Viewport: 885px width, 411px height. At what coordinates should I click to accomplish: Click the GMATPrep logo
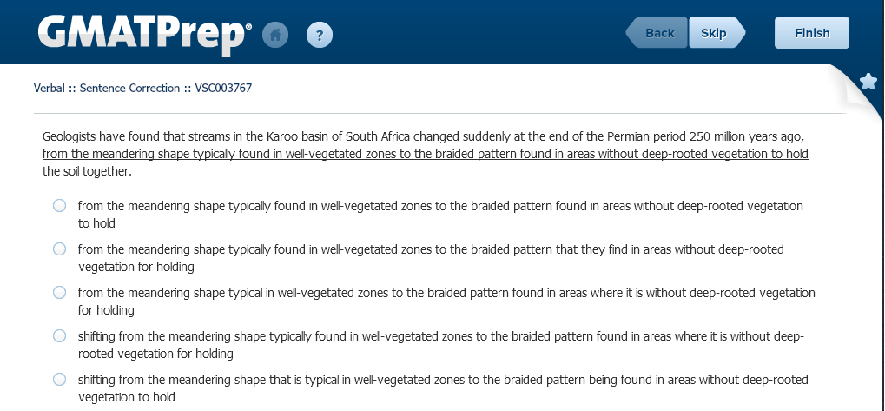[144, 33]
